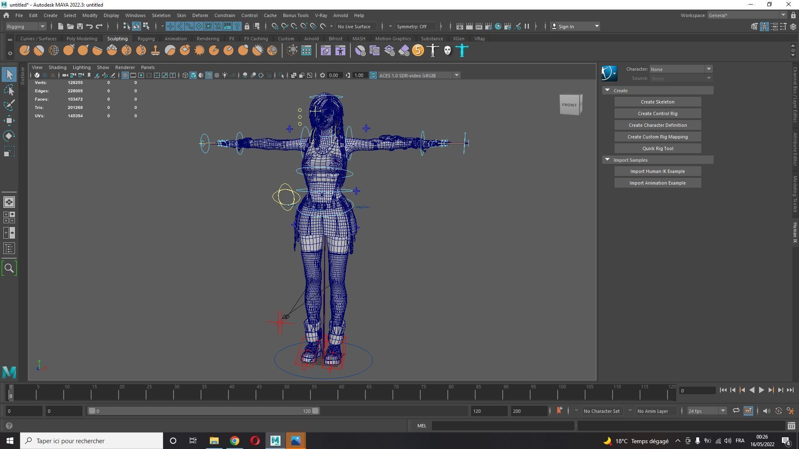Choose the Move tool in toolbox
The width and height of the screenshot is (799, 449).
coord(9,121)
